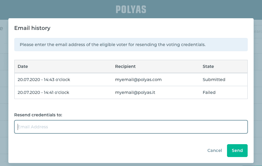Screen dimensions: 262x166
Task: Click the POLYAS logo in header
Action: 131,9
